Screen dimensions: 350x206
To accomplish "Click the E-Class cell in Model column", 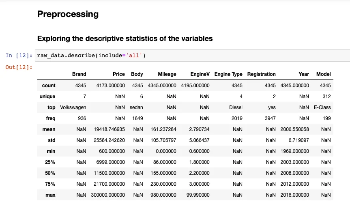I will coord(322,107).
